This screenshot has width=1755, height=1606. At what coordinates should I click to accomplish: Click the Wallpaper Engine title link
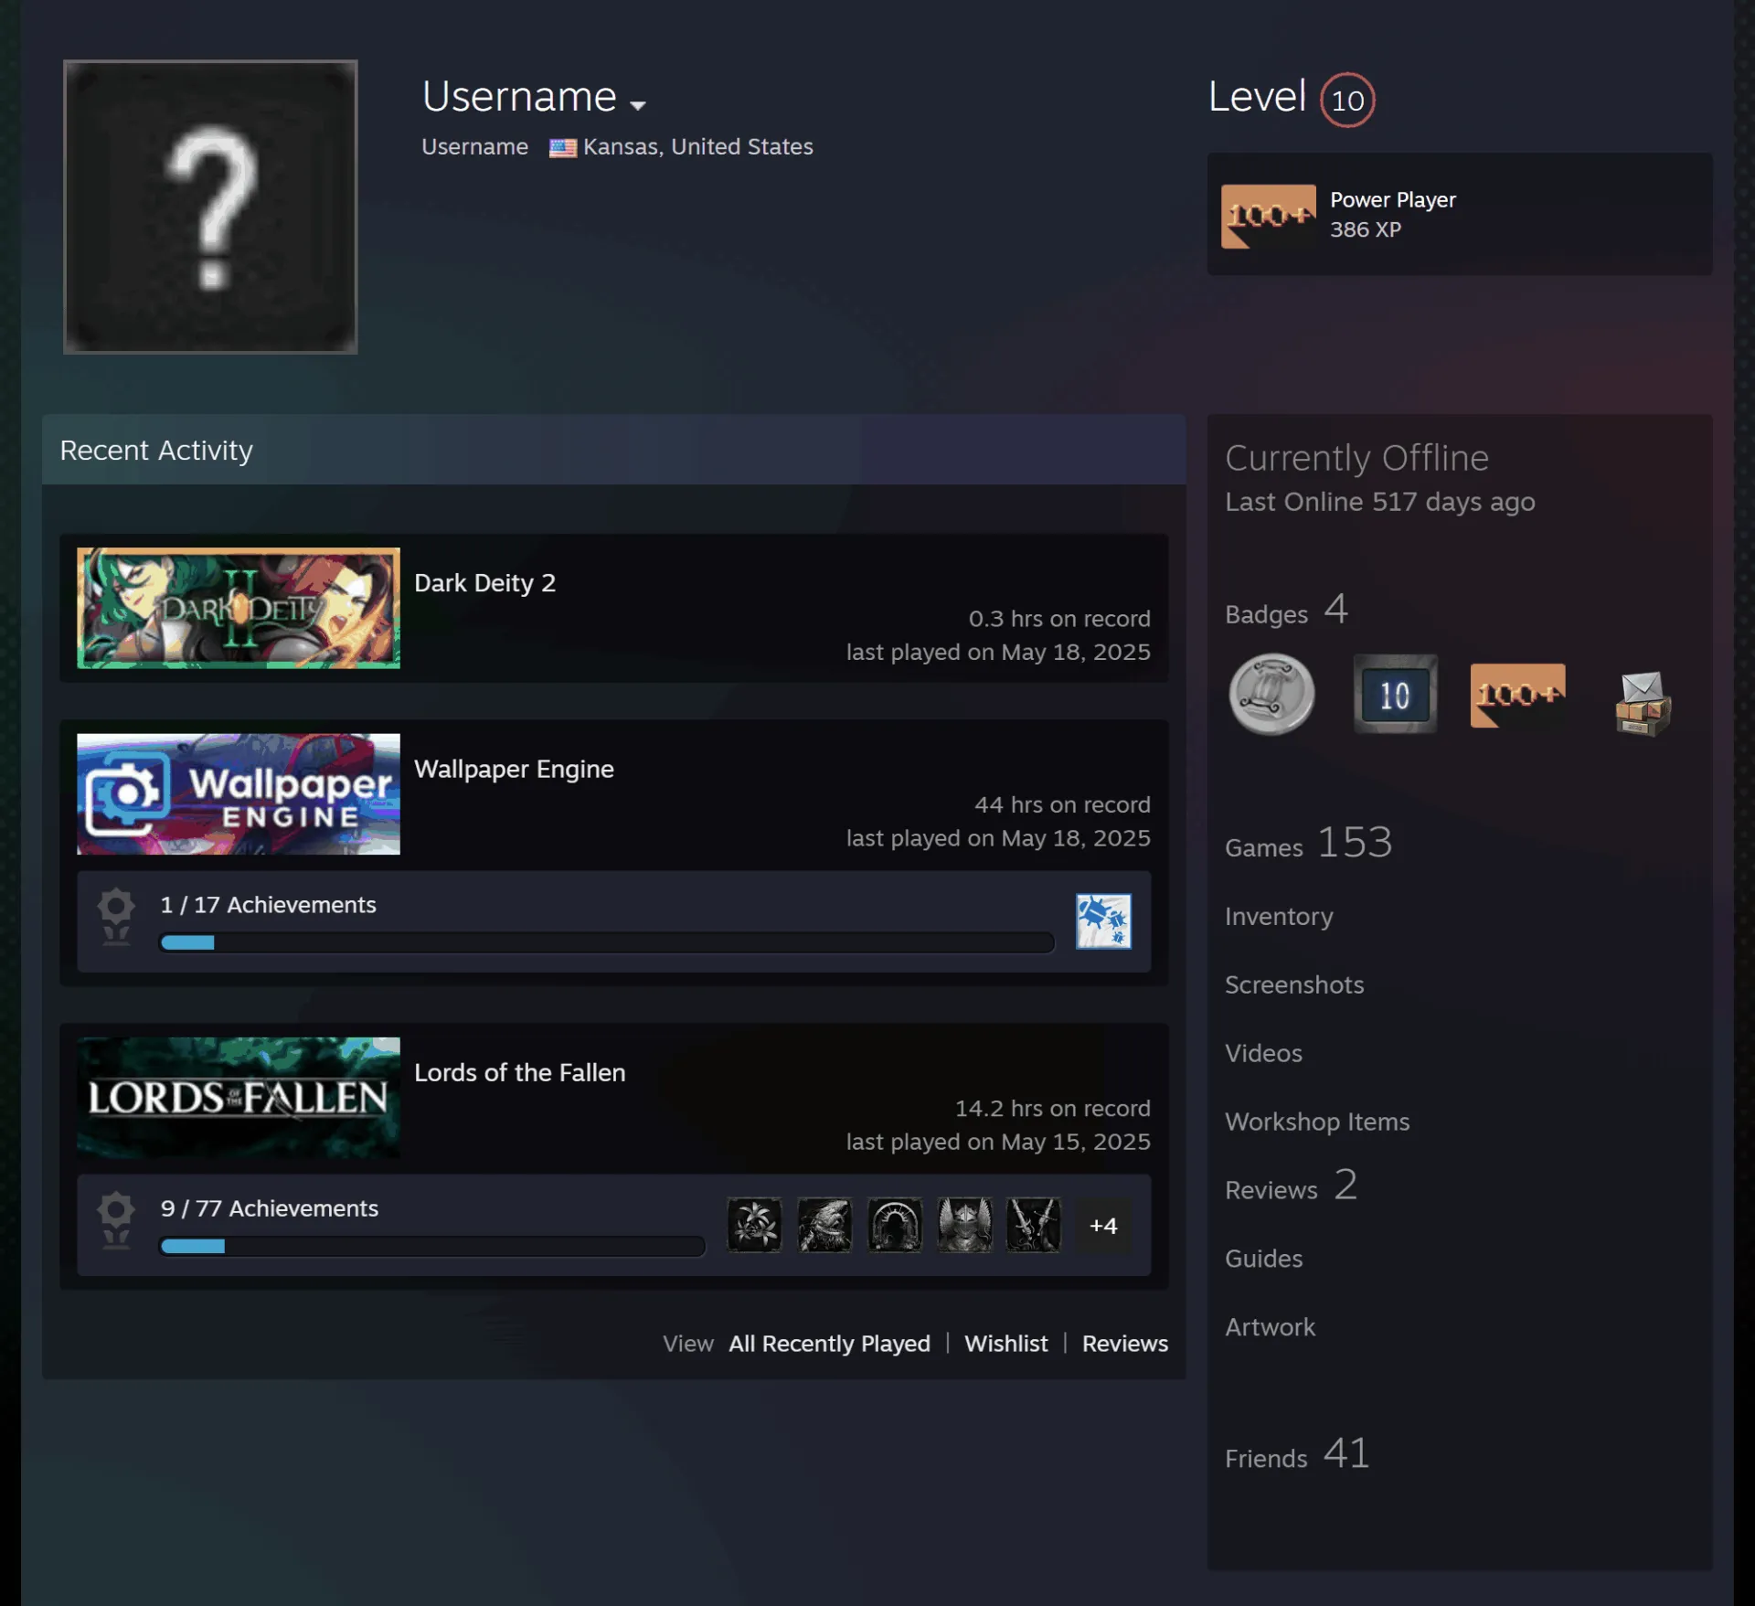[514, 770]
